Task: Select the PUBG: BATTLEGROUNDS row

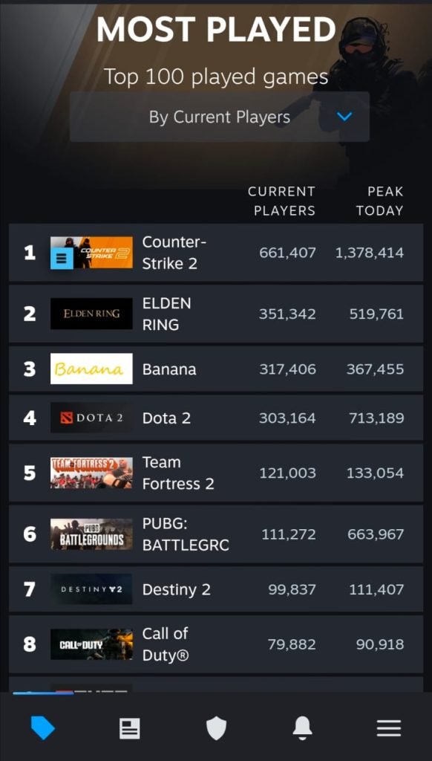Action: (x=216, y=534)
